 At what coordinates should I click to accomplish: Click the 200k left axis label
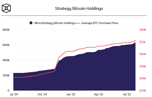tap(6, 75)
